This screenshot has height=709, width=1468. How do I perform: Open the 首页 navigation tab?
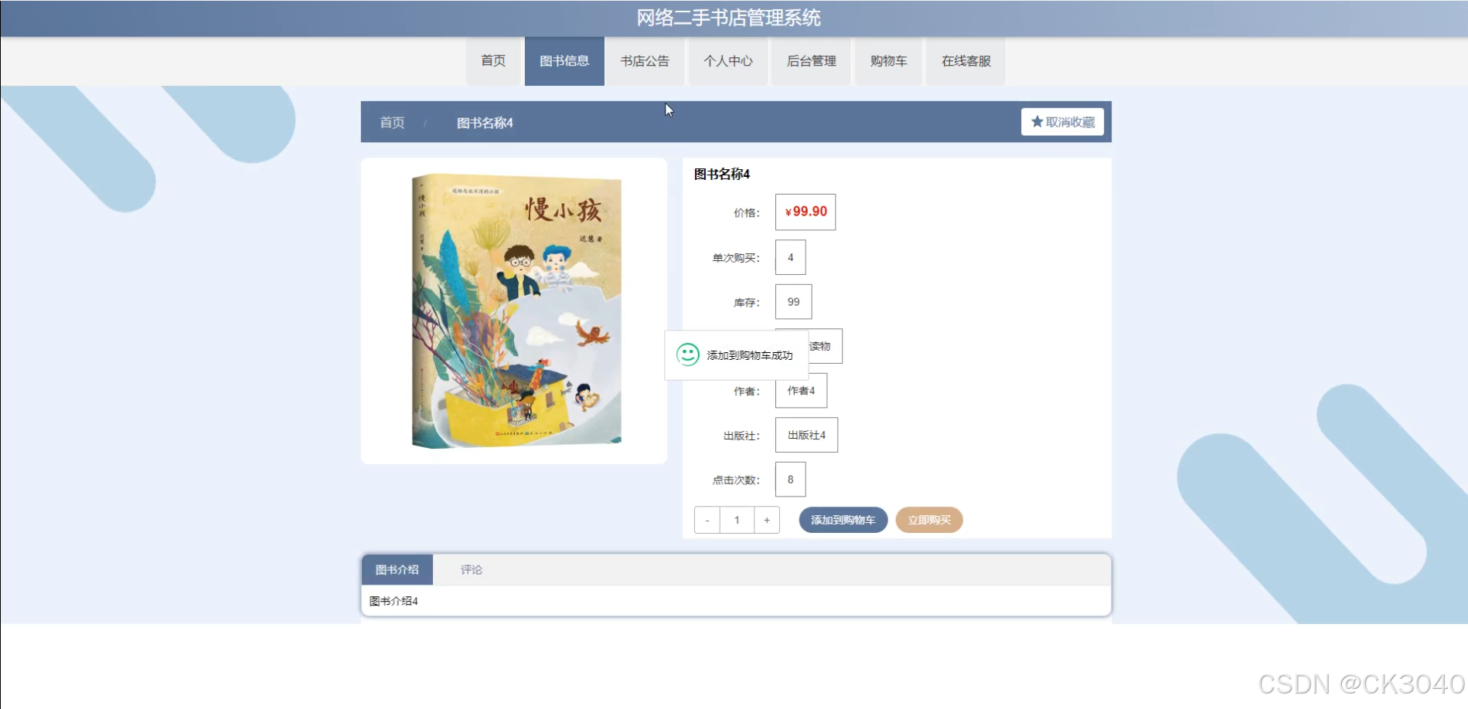tap(493, 61)
